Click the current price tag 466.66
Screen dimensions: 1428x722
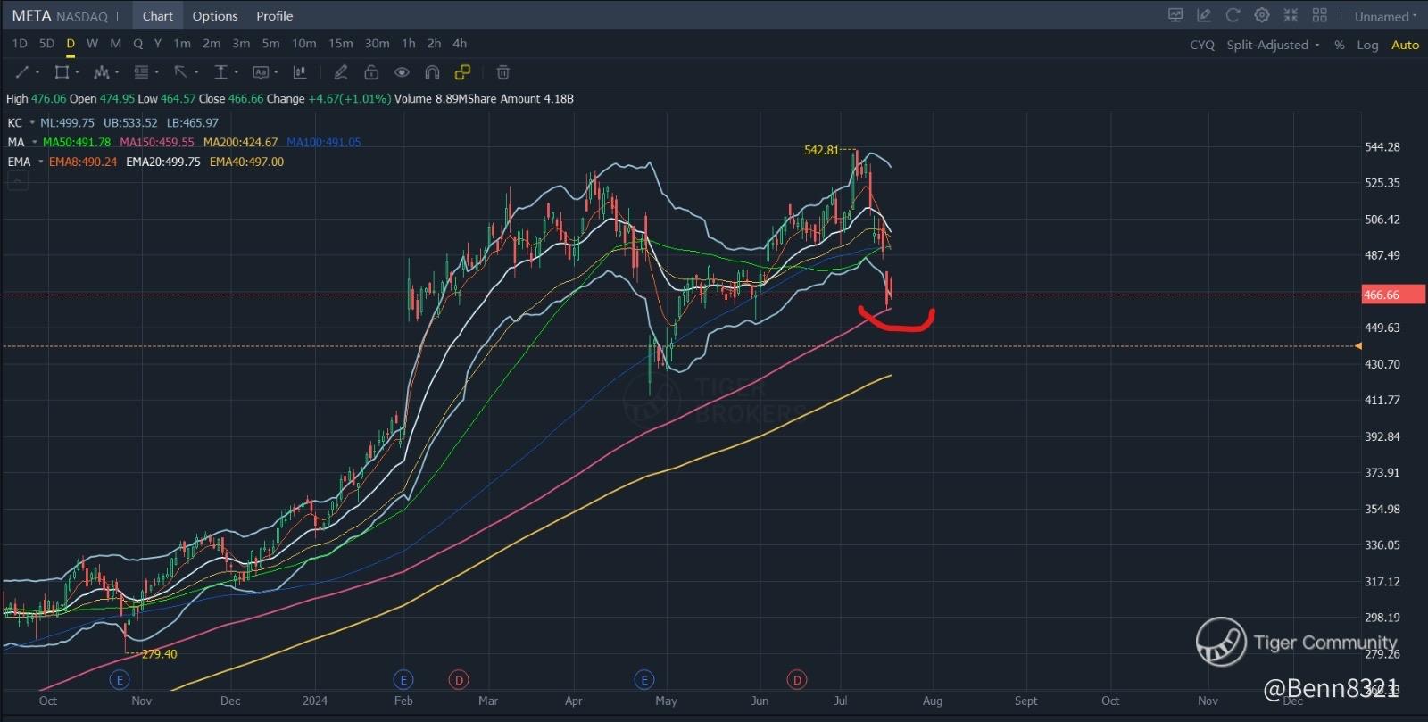1393,295
